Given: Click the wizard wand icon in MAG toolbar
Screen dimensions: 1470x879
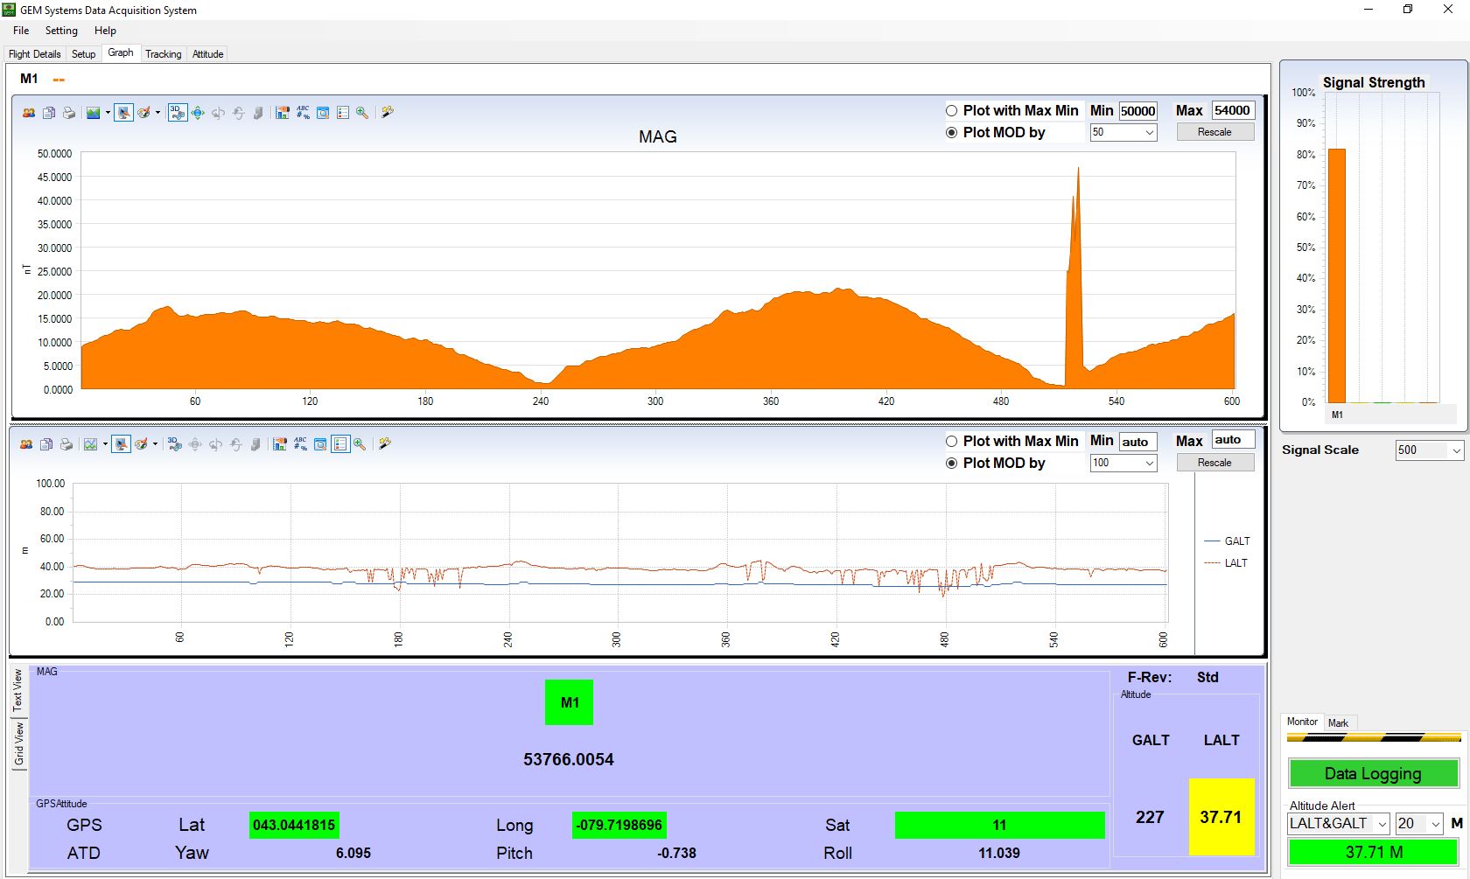Looking at the screenshot, I should [387, 113].
